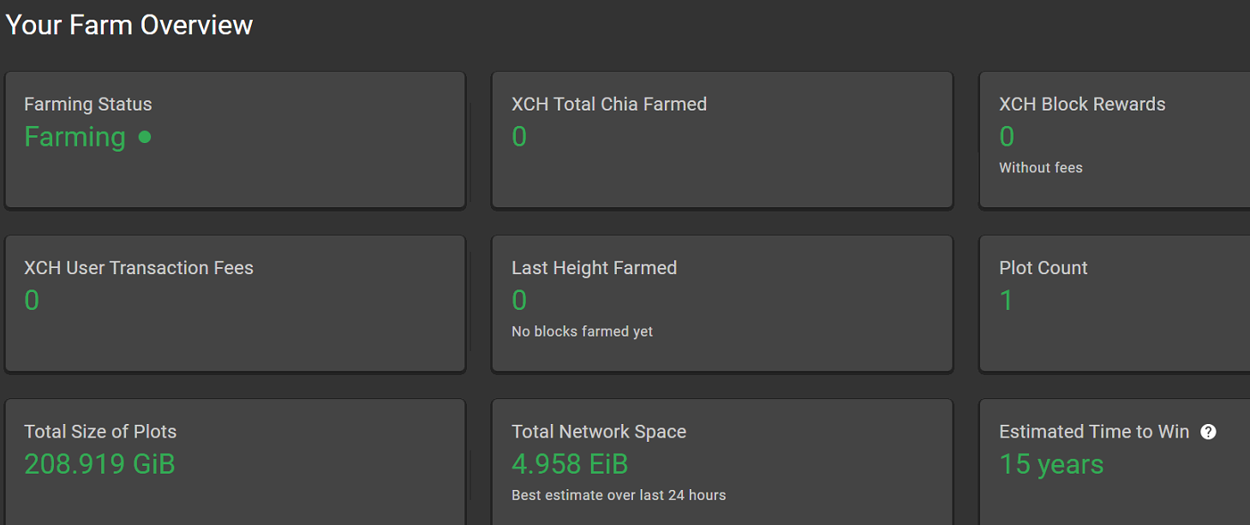Click the "Farming Status" card title
The height and width of the screenshot is (525, 1250).
click(x=87, y=104)
